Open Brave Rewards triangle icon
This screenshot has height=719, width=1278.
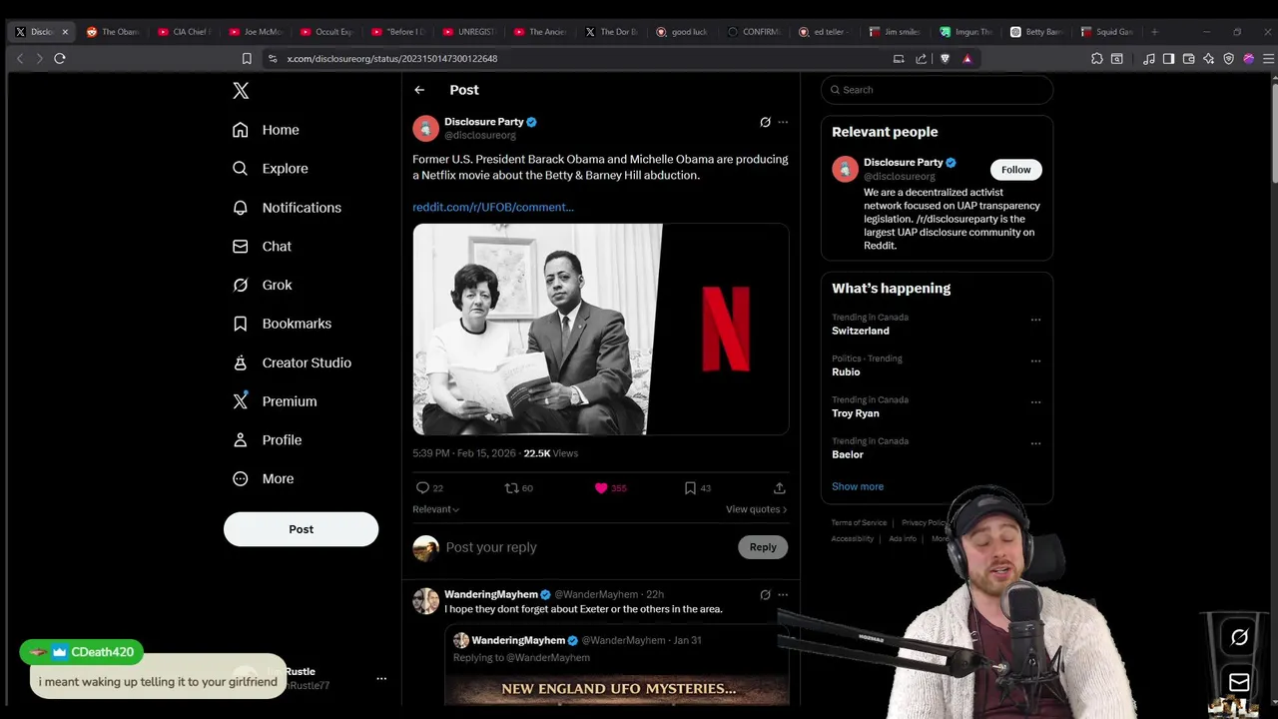(966, 59)
